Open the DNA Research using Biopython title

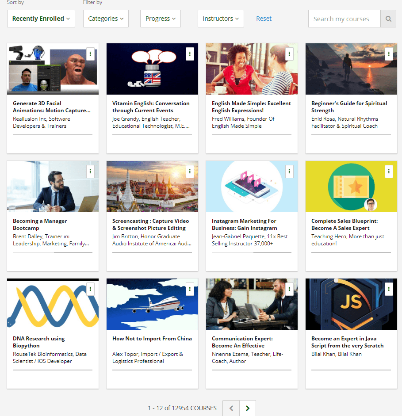[x=39, y=342]
